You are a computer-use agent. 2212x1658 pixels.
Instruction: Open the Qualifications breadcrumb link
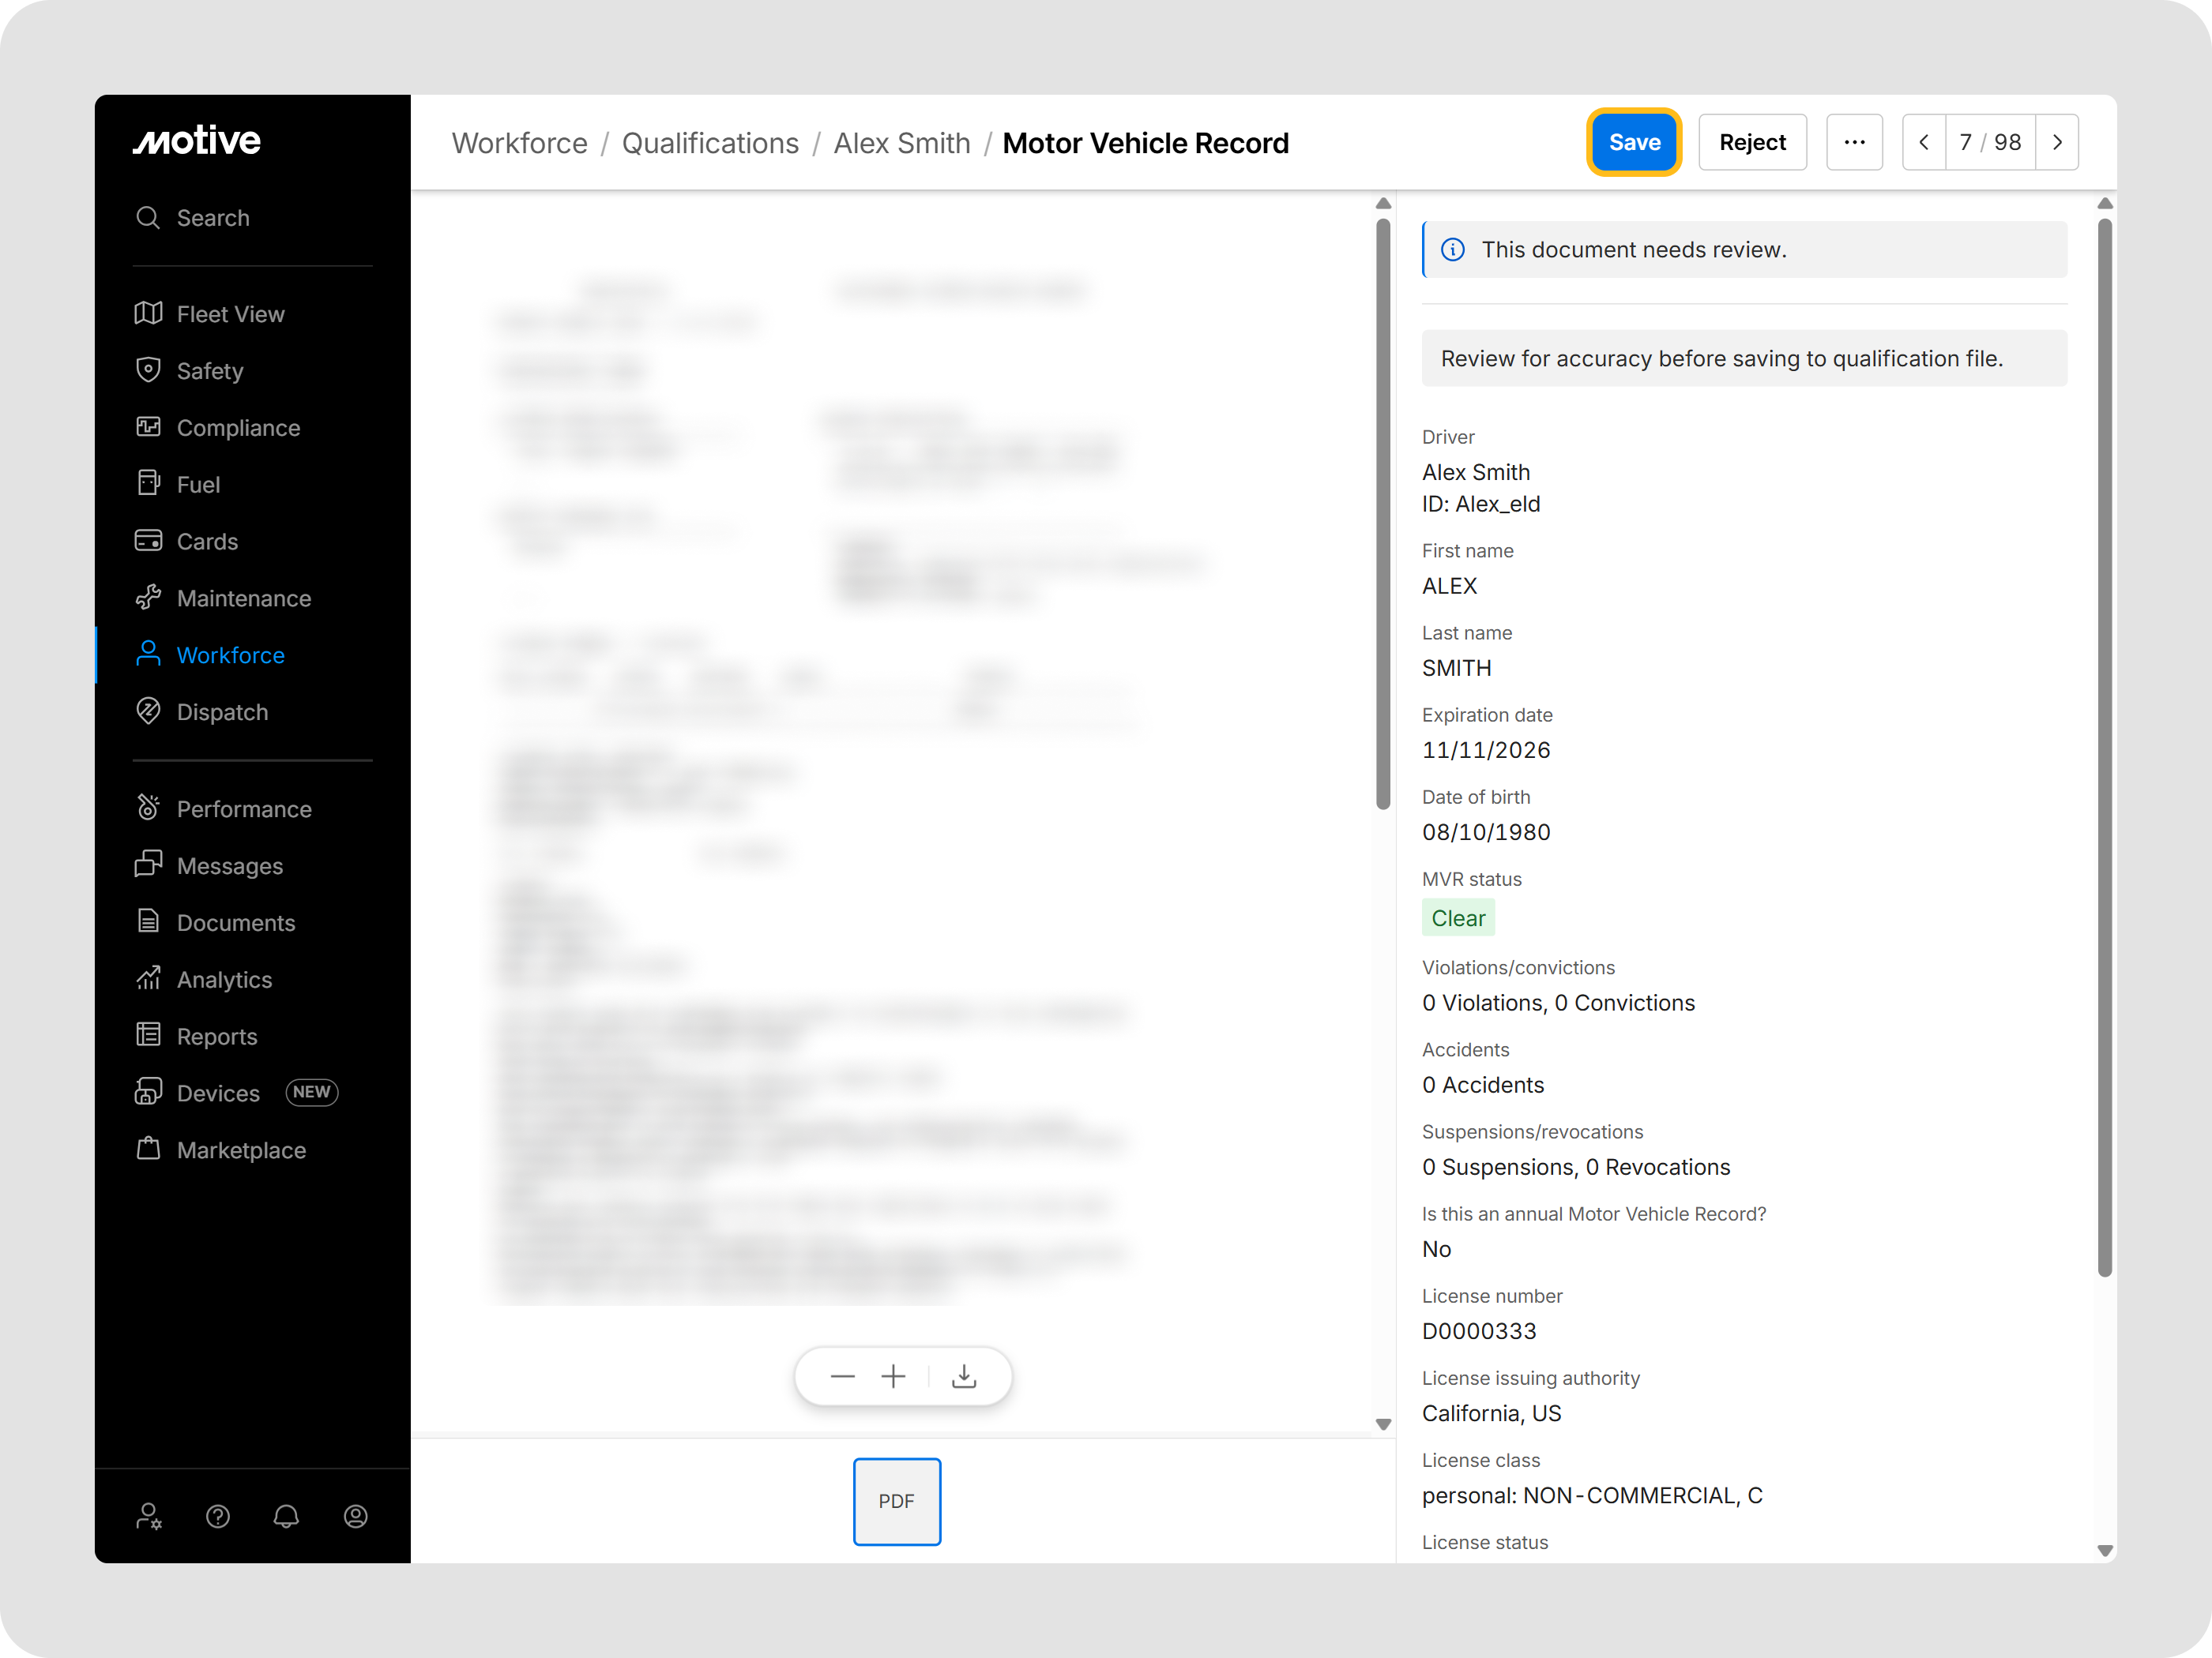click(x=710, y=143)
